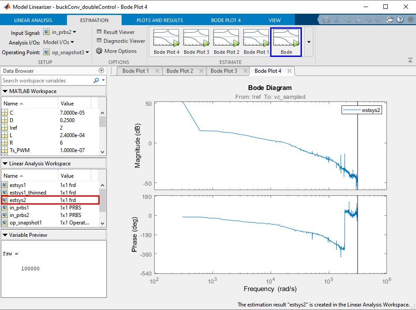Click the in_prbs1 PRBS signal icon
The height and width of the screenshot is (310, 416).
pyautogui.click(x=5, y=207)
